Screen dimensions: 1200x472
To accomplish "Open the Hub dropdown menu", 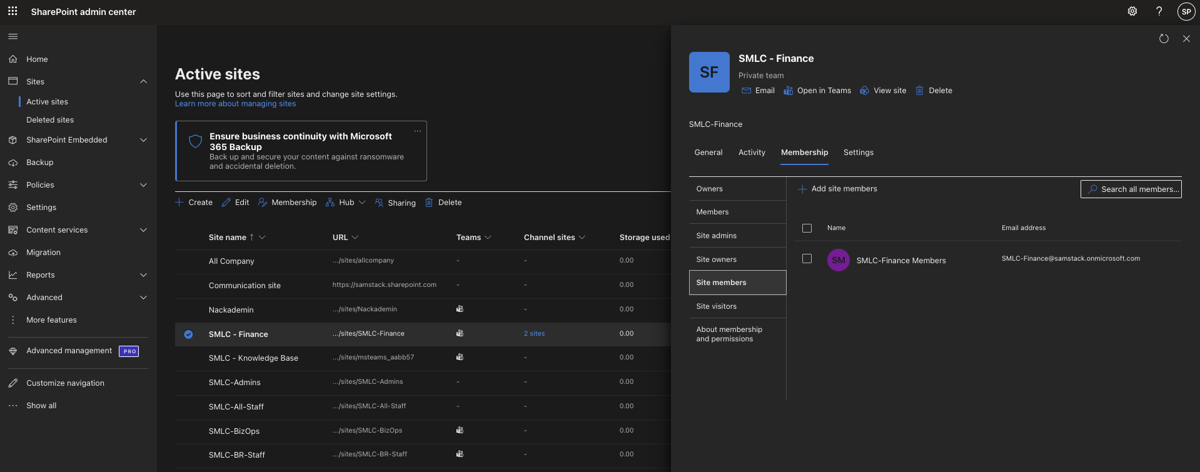I will point(345,203).
